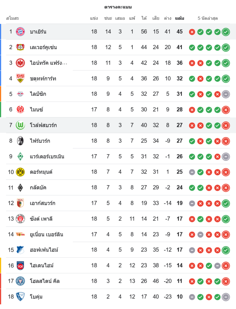This screenshot has width=236, height=309.
Task: Click the Bayer Leverkusen club logo
Action: click(20, 47)
